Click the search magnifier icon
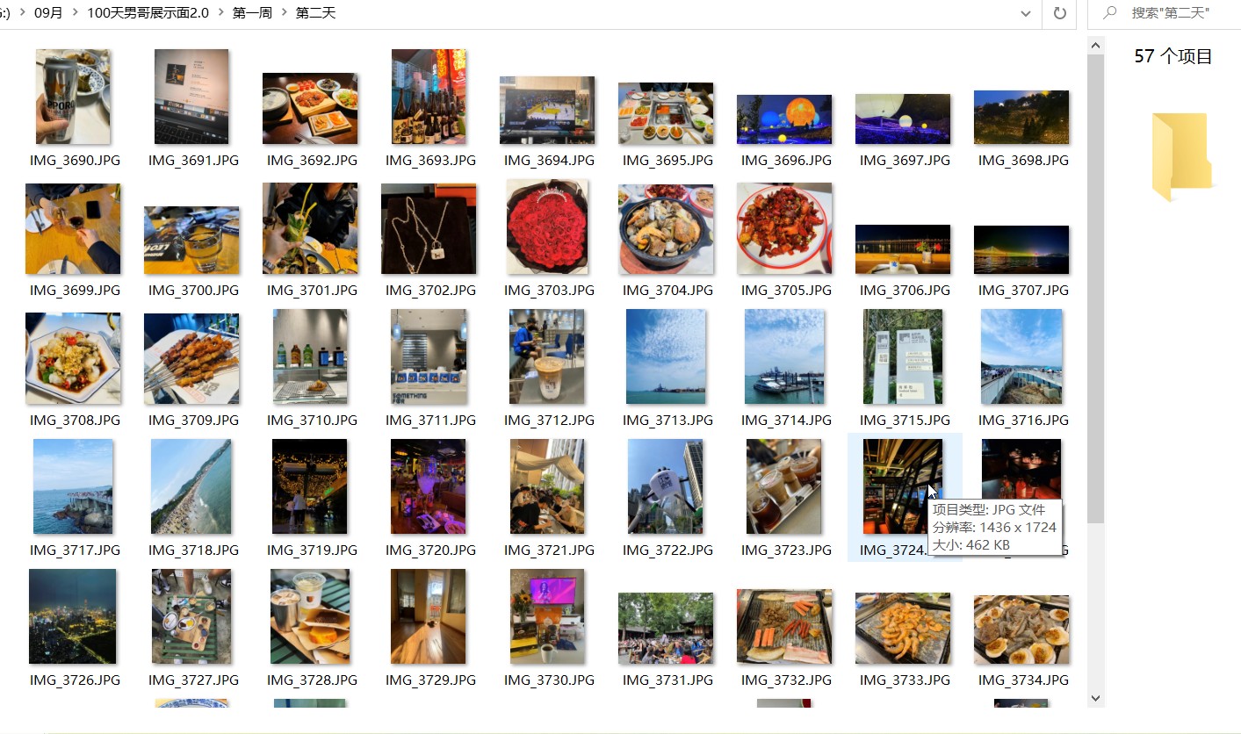 pyautogui.click(x=1110, y=13)
